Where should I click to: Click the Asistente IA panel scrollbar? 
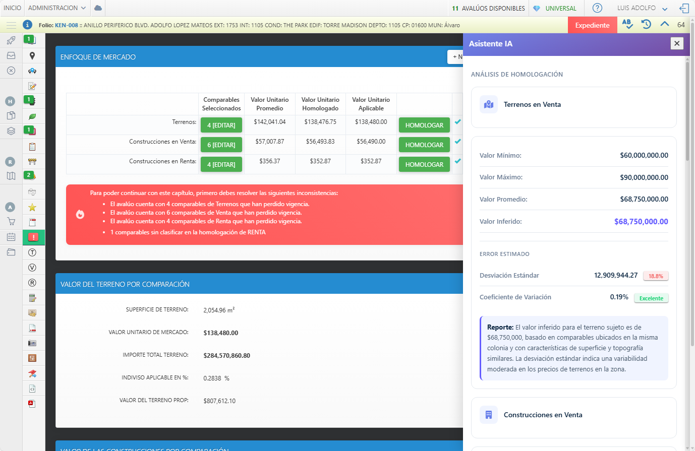687,111
